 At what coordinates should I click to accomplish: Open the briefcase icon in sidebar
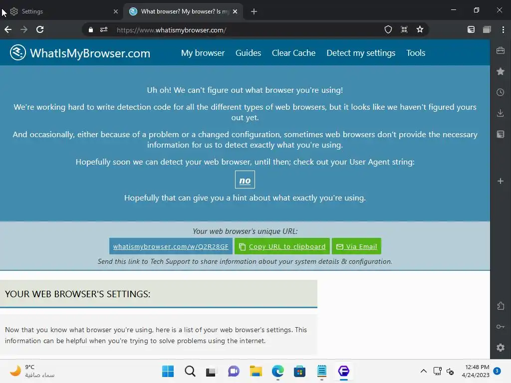[x=501, y=50]
